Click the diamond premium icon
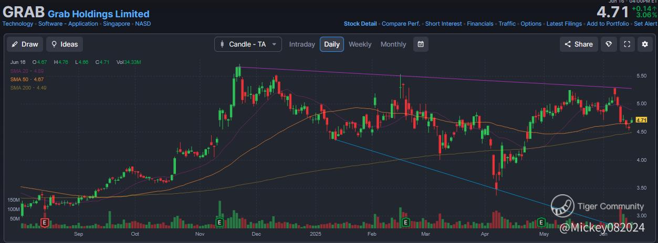The image size is (658, 243). 609,44
